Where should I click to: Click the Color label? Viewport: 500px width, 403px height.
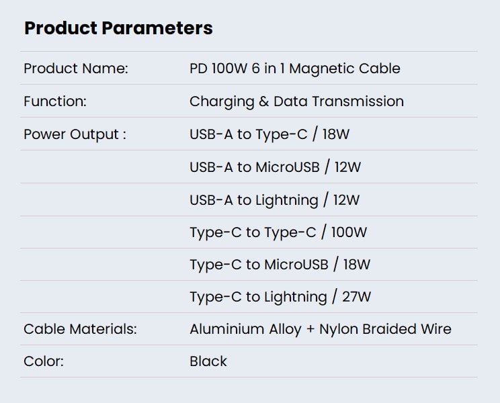point(44,361)
